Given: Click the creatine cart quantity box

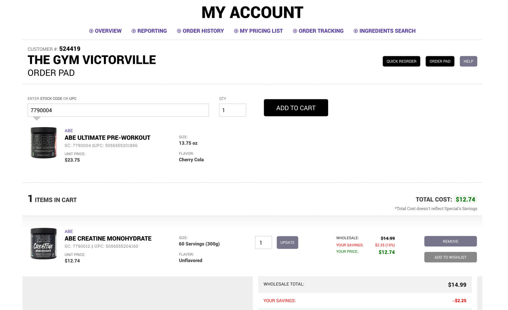Looking at the screenshot, I should 263,242.
